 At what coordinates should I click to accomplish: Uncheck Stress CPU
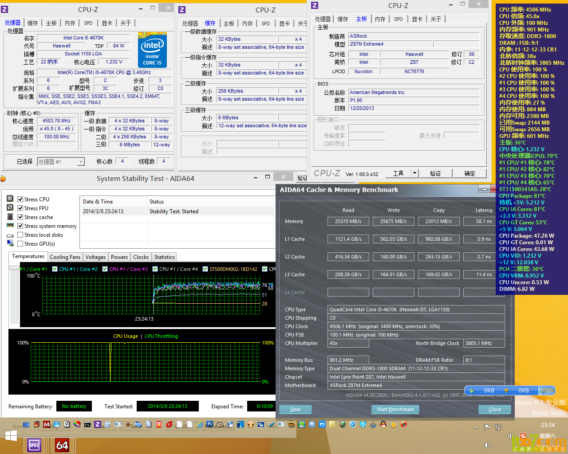click(x=20, y=199)
